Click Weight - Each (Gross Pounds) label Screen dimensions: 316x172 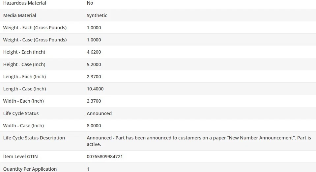pyautogui.click(x=35, y=28)
